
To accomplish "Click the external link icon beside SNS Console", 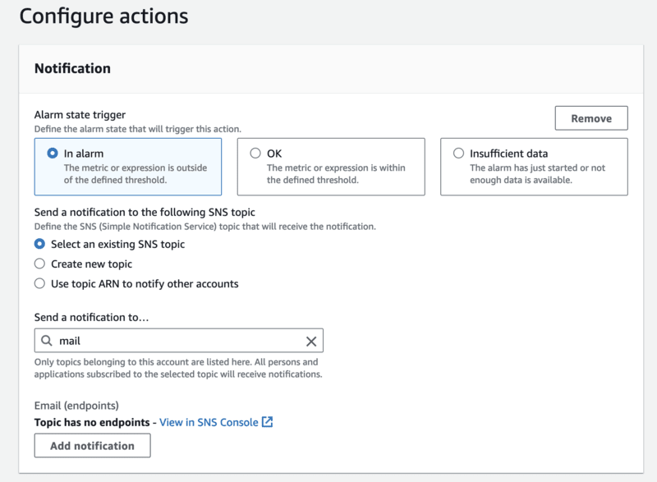I will [267, 422].
